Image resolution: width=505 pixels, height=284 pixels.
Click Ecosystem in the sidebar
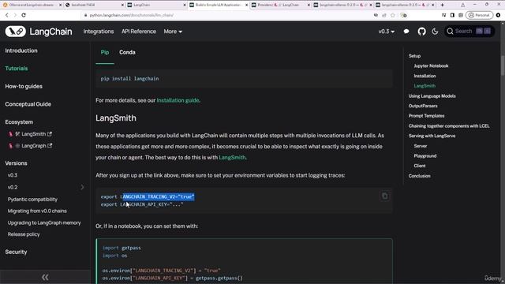click(19, 122)
